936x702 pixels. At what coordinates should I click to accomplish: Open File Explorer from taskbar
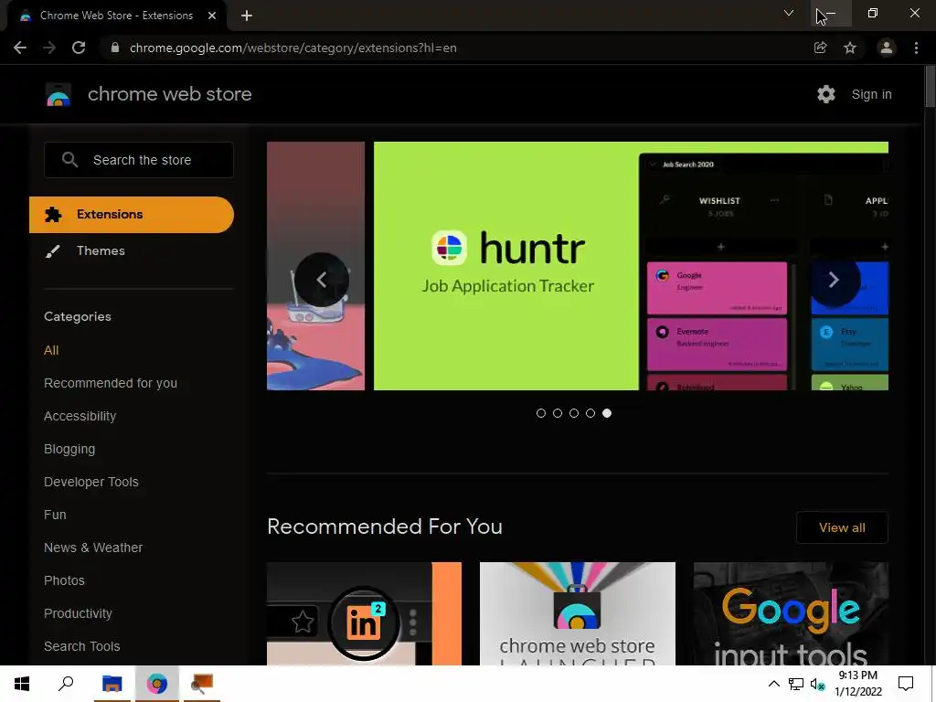(x=112, y=684)
